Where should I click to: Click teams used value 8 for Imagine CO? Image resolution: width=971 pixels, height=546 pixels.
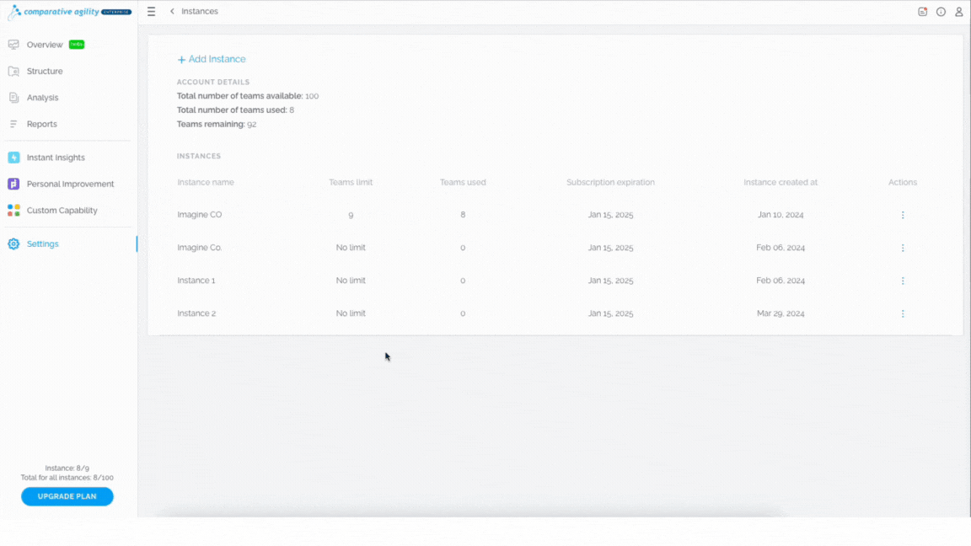pyautogui.click(x=463, y=215)
